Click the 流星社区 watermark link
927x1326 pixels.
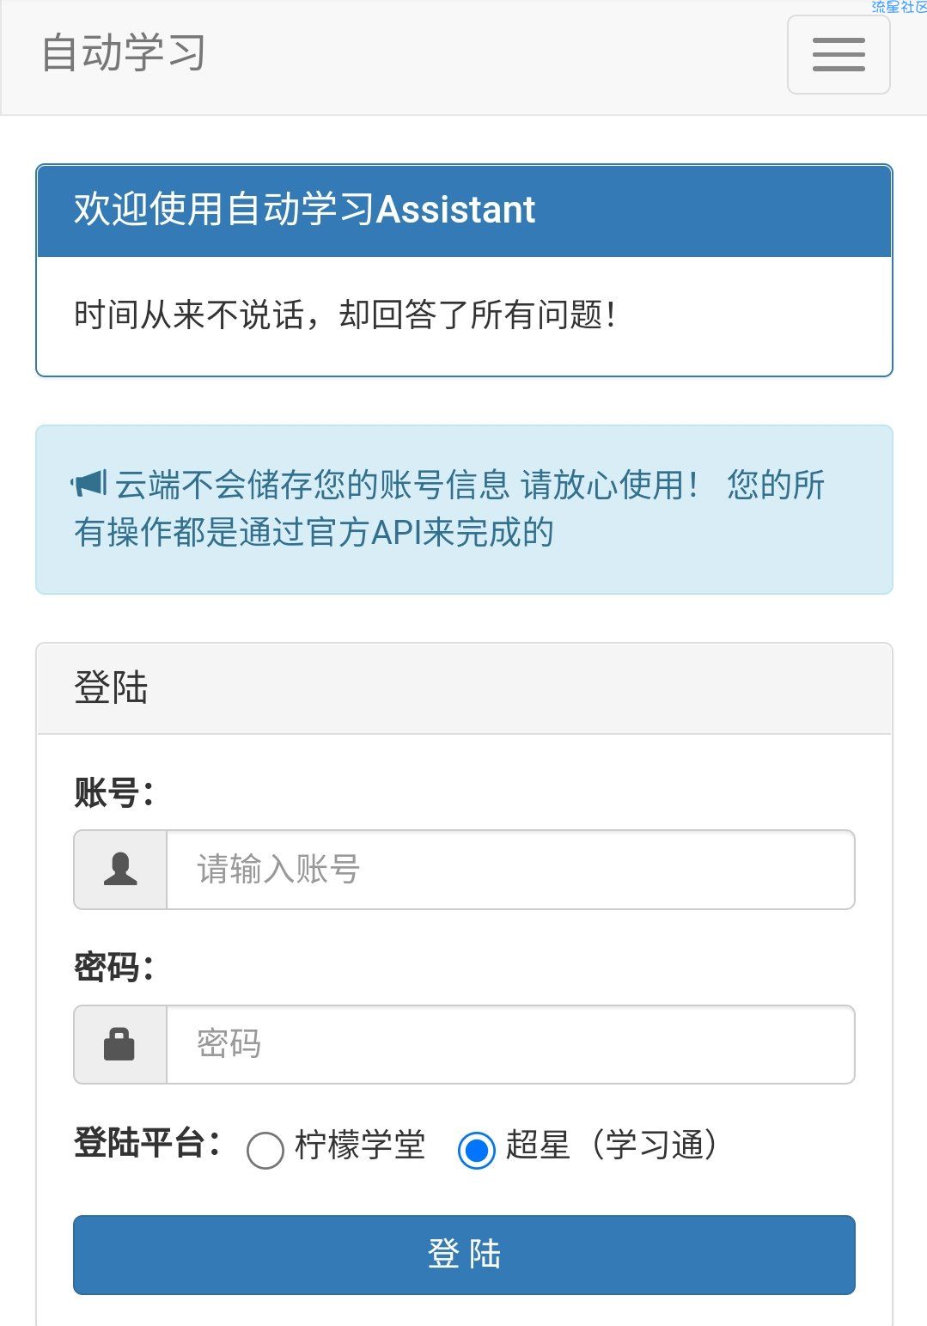[x=899, y=7]
